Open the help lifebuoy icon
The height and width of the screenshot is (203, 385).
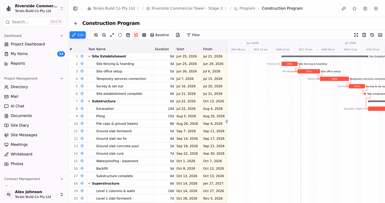[x=365, y=9]
